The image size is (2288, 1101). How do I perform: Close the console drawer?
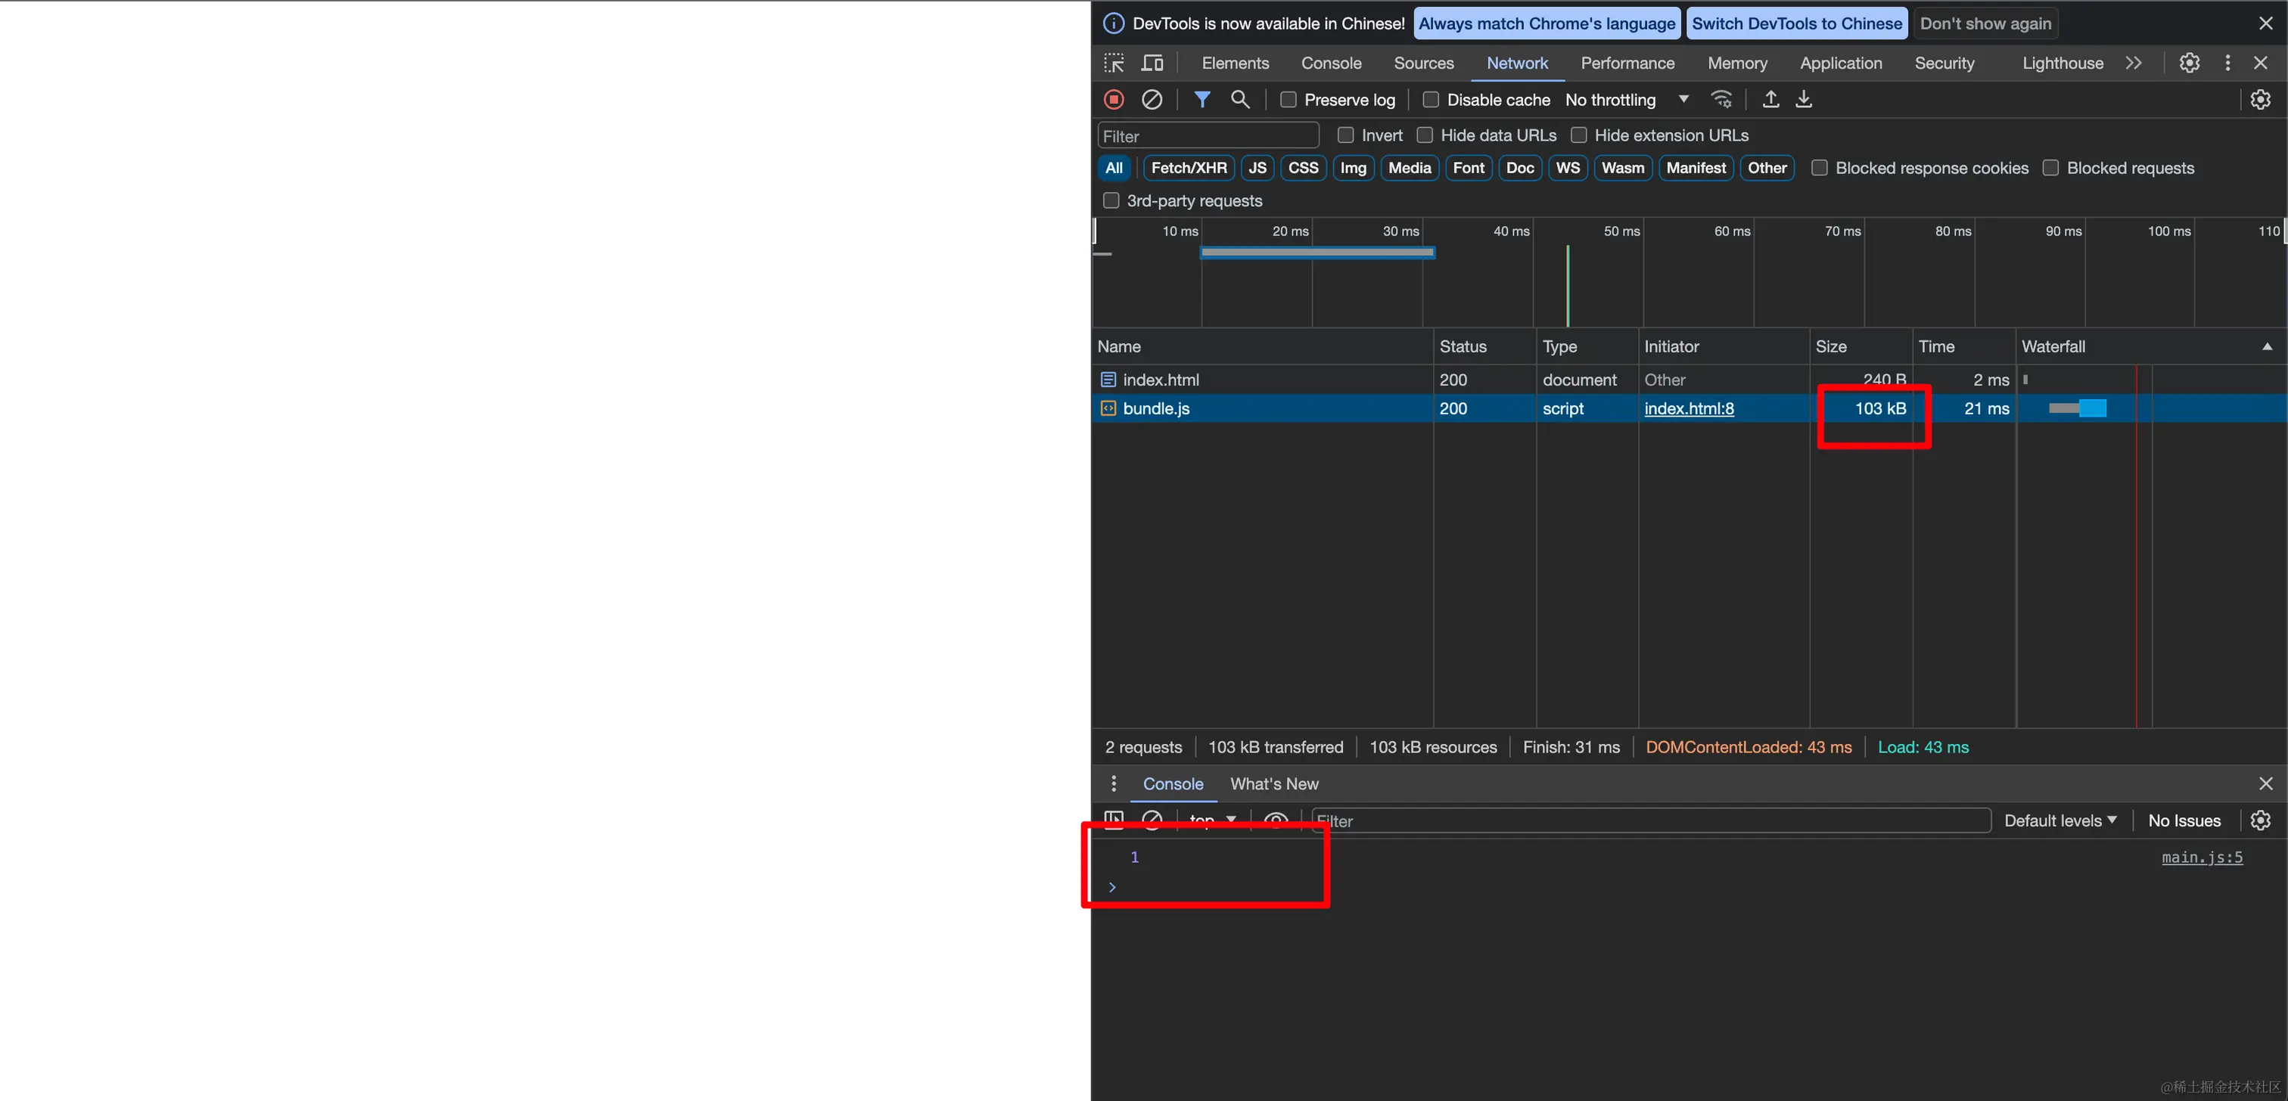[2266, 784]
